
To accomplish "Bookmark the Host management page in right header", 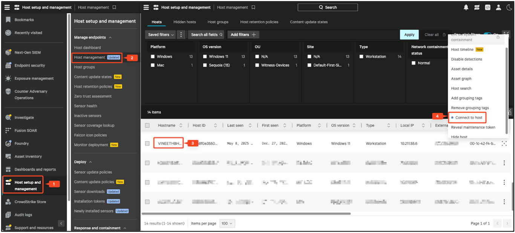I will [253, 7].
